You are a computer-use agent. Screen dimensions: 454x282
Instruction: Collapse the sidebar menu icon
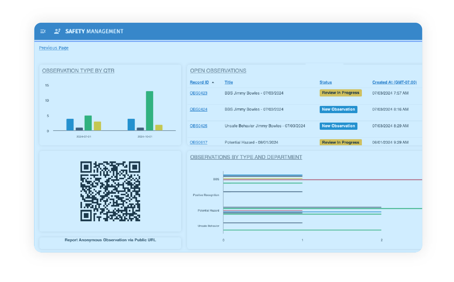coord(43,31)
